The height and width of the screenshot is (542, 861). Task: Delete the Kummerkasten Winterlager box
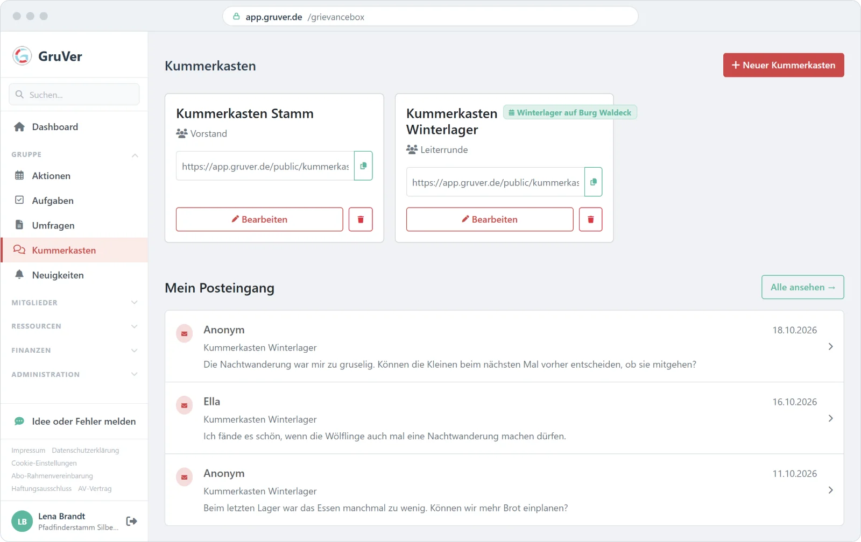coord(590,219)
